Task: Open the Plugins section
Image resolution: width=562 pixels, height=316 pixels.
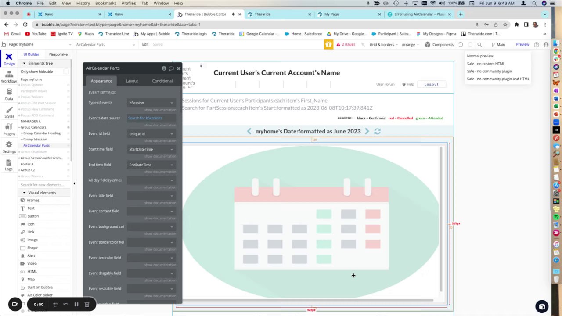Action: tap(9, 129)
